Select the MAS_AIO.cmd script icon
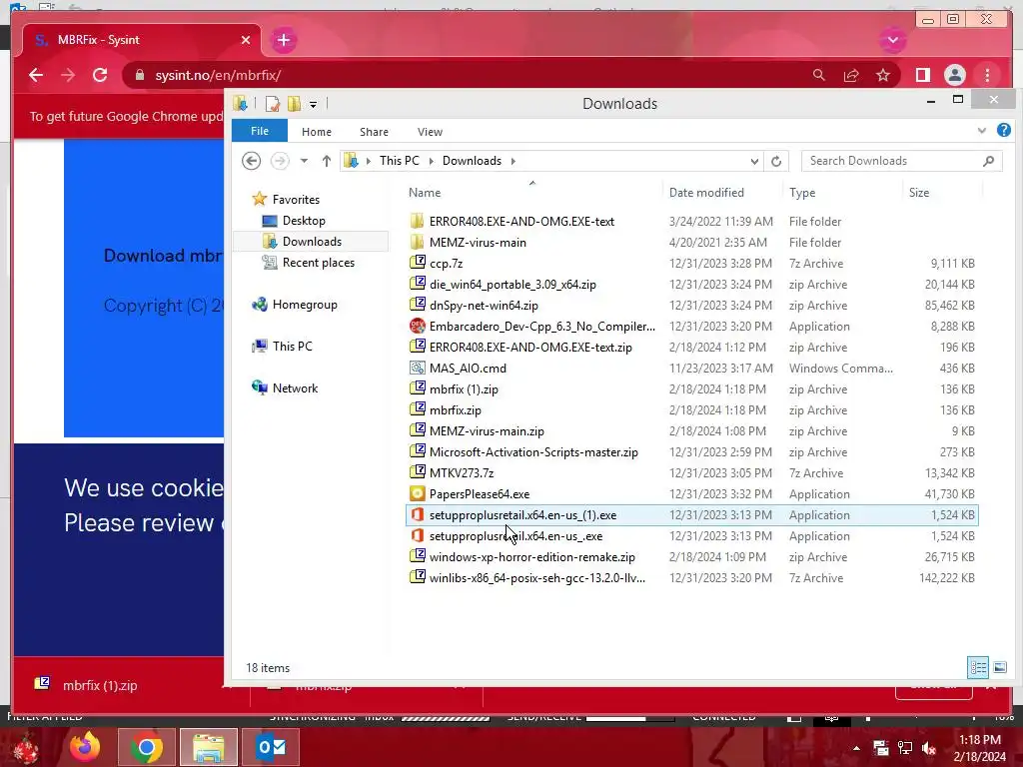Screen dimensions: 1023x767 point(418,368)
